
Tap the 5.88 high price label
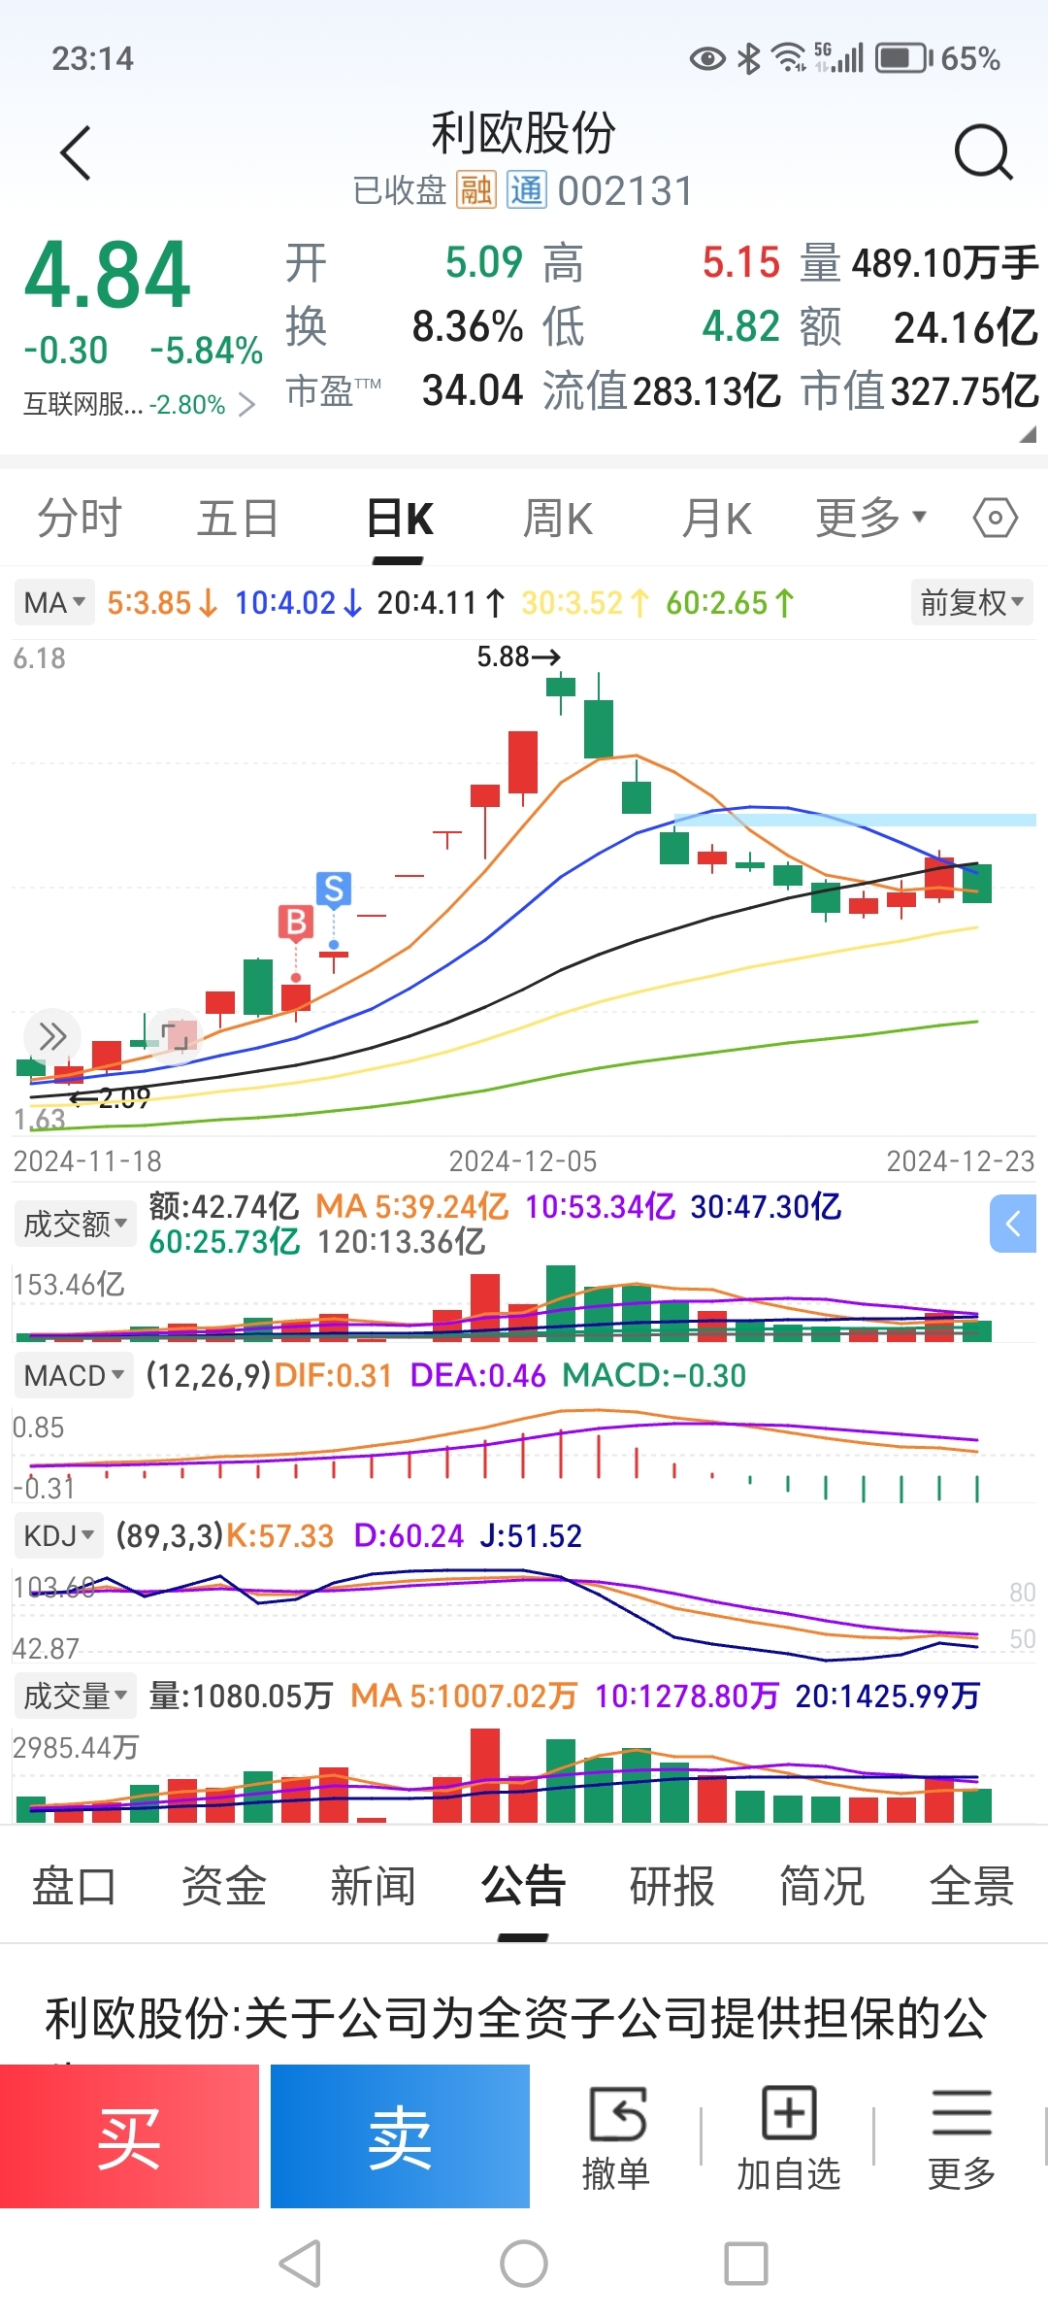[518, 657]
